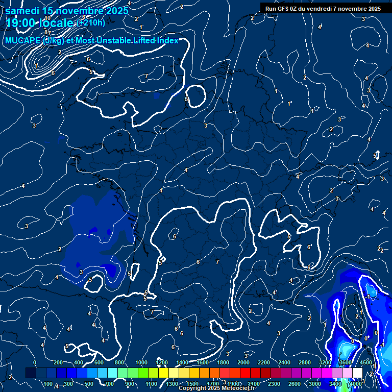Click the '1700' legend label
Image resolution: width=392 pixels, height=392 pixels.
pos(213,384)
